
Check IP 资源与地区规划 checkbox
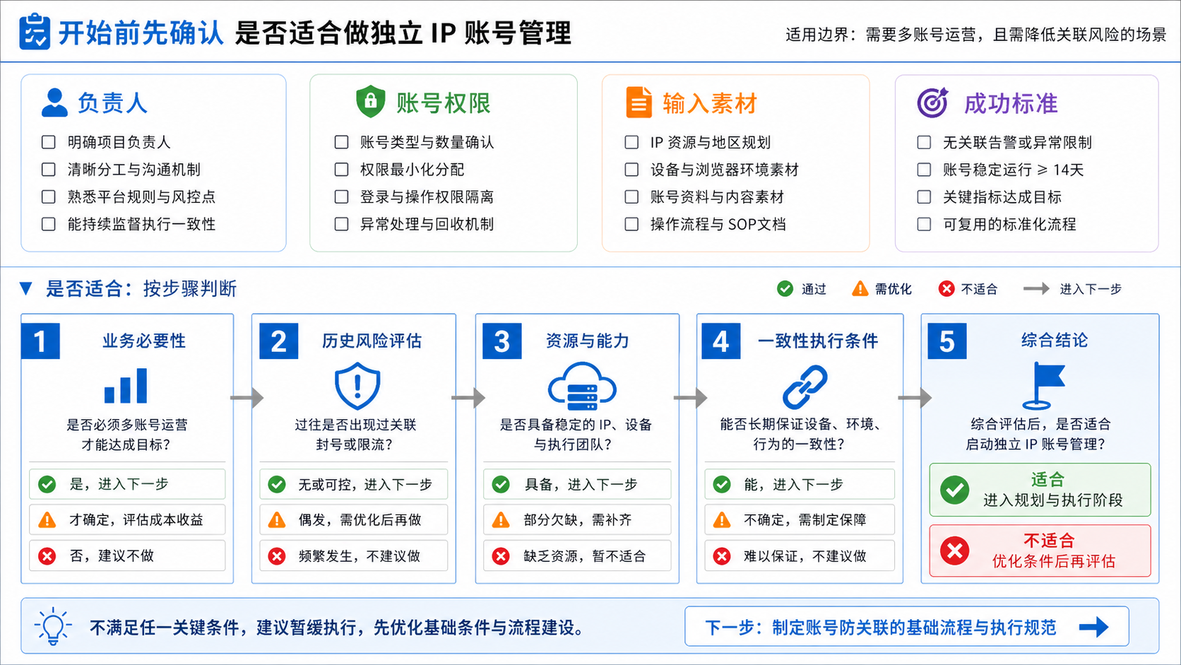[632, 142]
